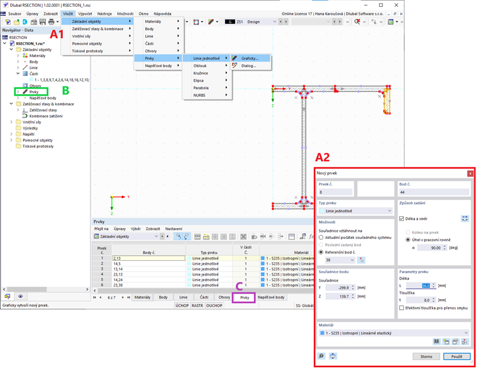Click the new model icon in toolbar

[x=8, y=22]
